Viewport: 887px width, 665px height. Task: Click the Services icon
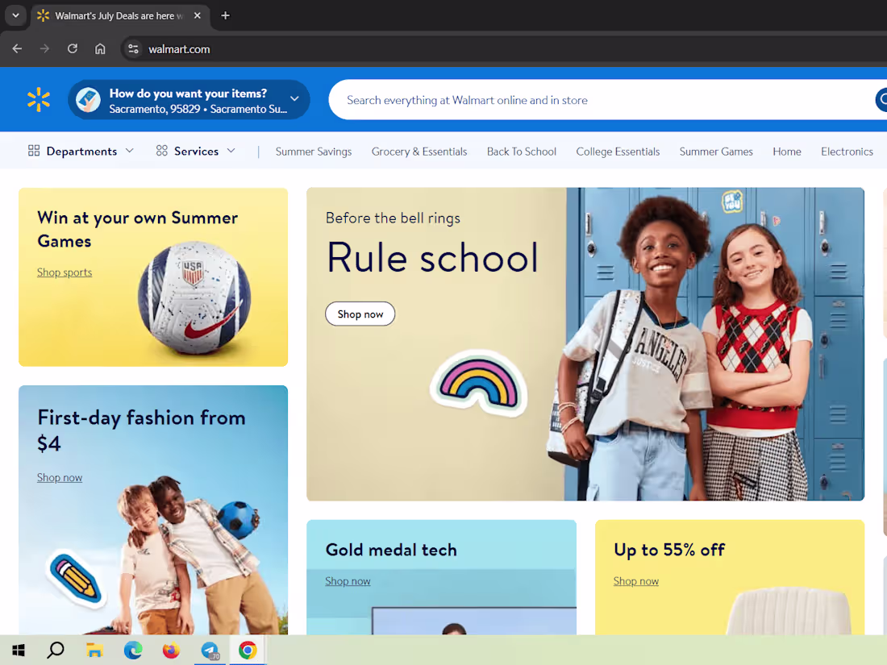coord(162,151)
